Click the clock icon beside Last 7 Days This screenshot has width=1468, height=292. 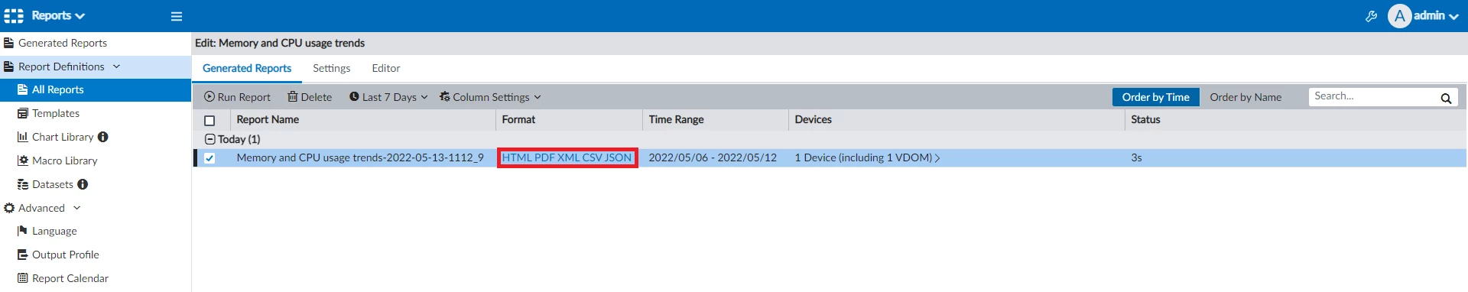(354, 97)
